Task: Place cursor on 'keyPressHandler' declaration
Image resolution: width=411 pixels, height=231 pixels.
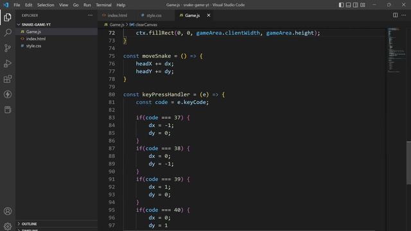Action: click(166, 94)
